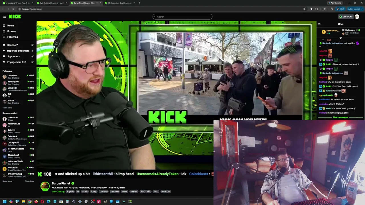This screenshot has height=205, width=365.
Task: Open recommended channel ItsConnorWade
Action: (18, 162)
